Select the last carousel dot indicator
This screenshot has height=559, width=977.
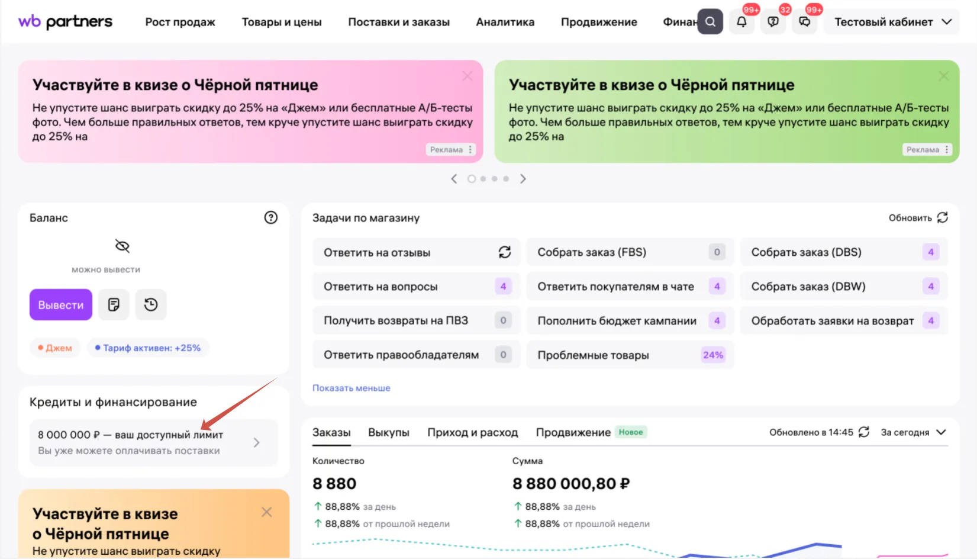pyautogui.click(x=506, y=179)
